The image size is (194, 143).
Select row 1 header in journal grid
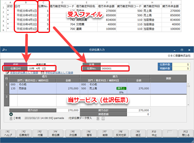click(7, 88)
